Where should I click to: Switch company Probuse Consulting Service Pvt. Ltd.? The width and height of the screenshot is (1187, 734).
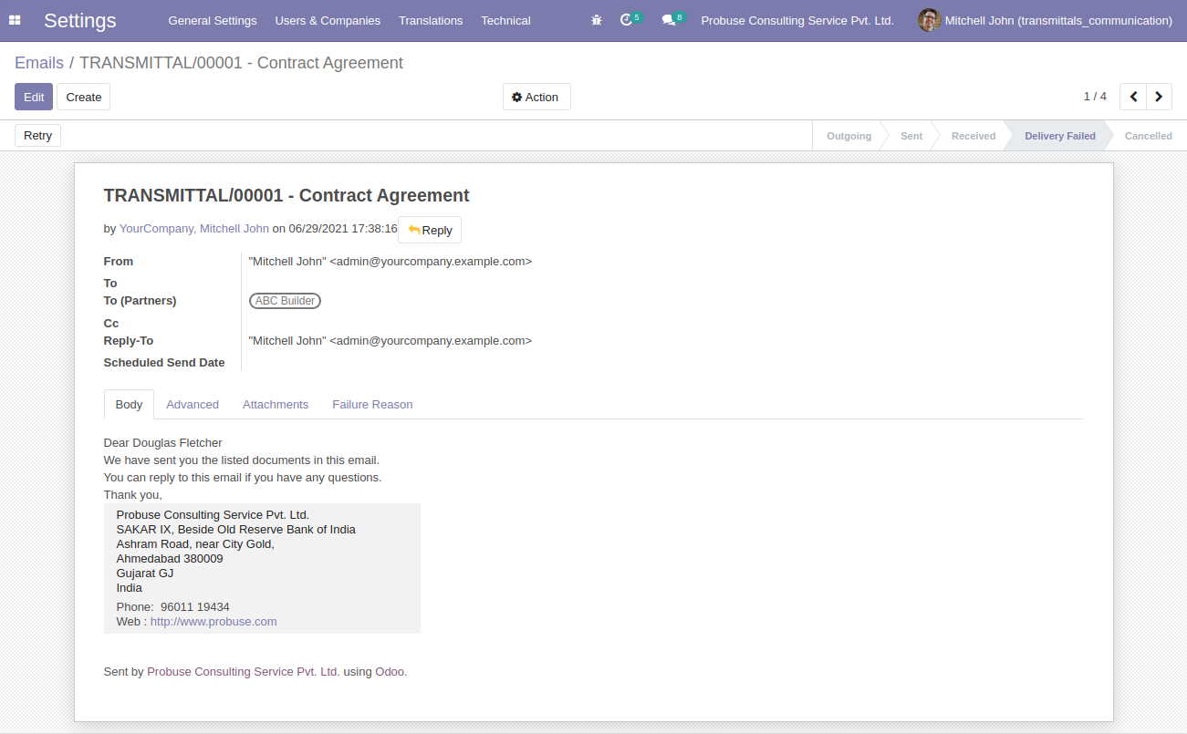pos(797,20)
